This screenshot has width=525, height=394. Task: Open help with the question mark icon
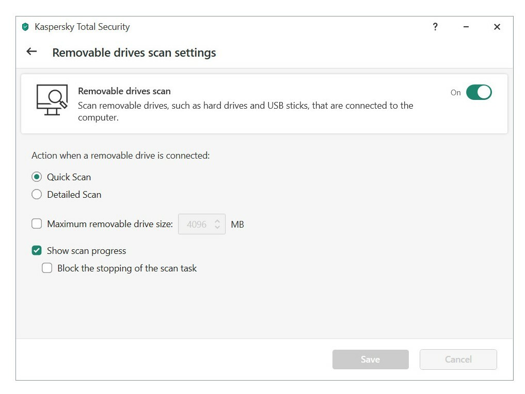coord(435,27)
